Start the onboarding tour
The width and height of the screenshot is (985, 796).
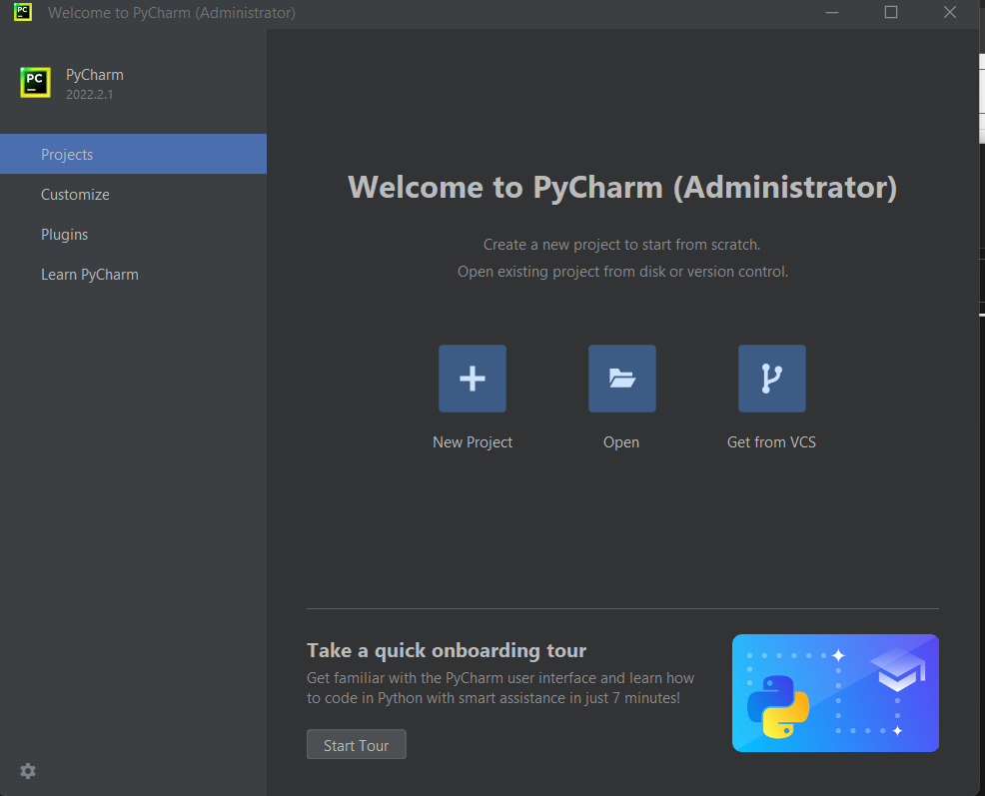click(x=357, y=744)
